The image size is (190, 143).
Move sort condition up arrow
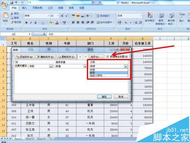click(80, 57)
